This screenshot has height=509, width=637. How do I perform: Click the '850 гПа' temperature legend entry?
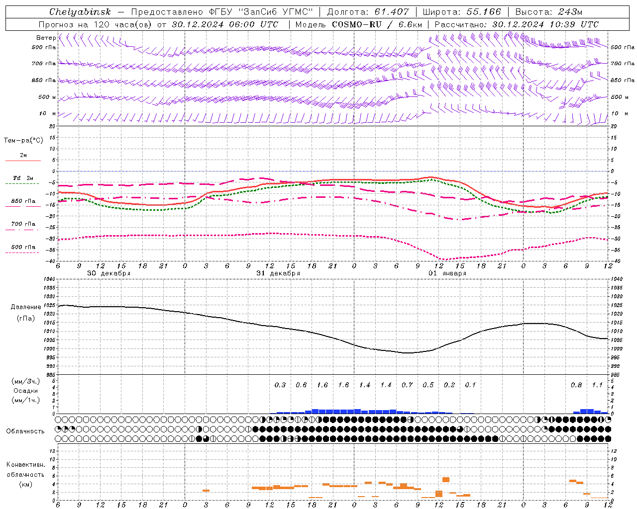(x=23, y=201)
